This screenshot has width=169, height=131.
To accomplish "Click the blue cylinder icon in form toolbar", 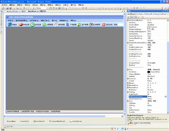I will [10, 25].
